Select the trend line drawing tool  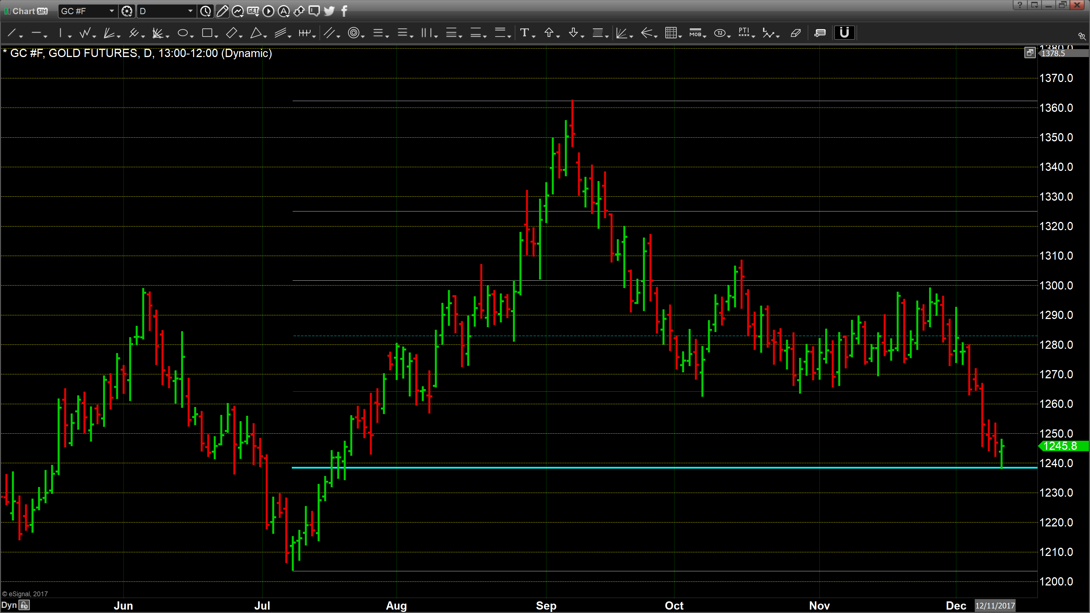click(12, 33)
